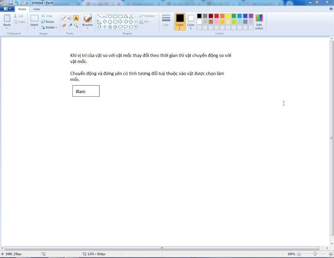334x258 pixels.
Task: Select the Pencil tool
Action: [x=64, y=18]
